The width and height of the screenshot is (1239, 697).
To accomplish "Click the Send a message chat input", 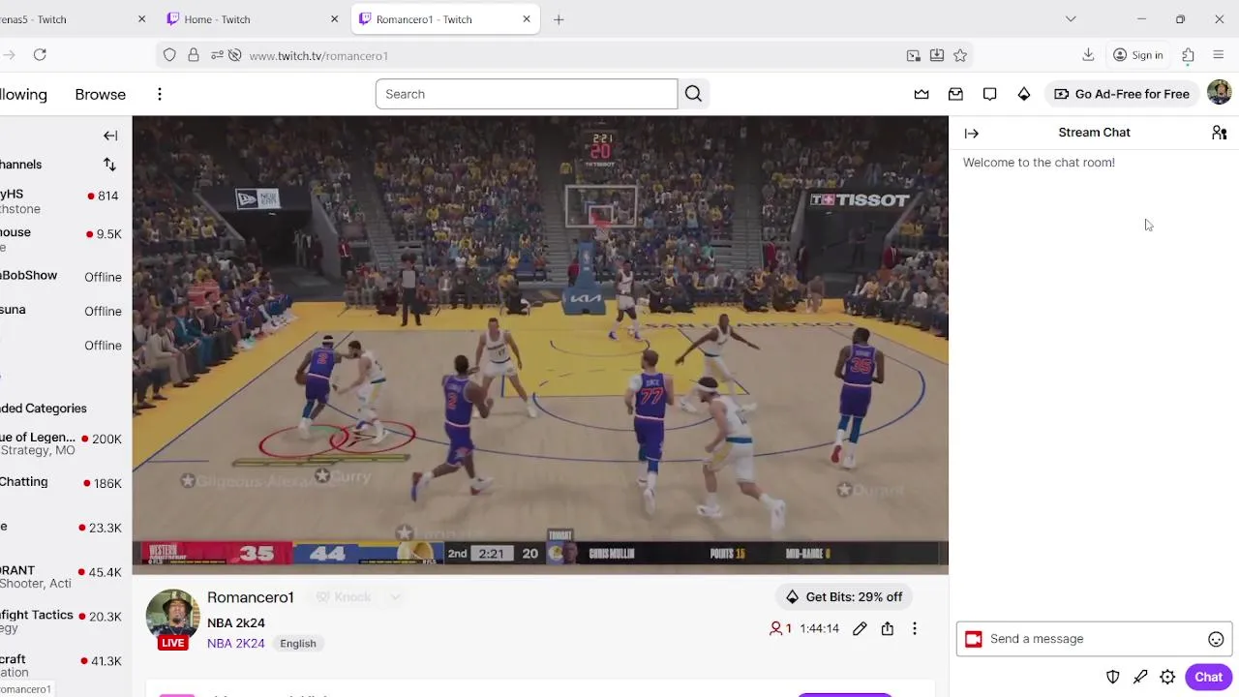I will 1094,639.
